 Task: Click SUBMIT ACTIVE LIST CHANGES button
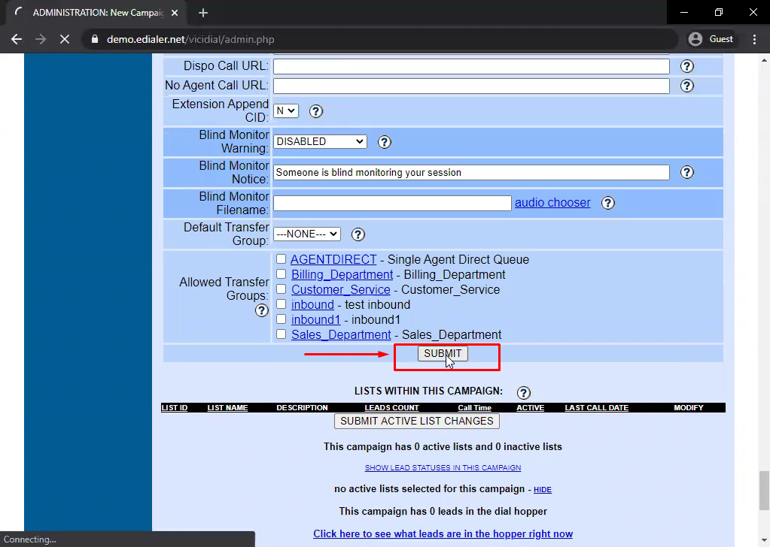tap(417, 421)
